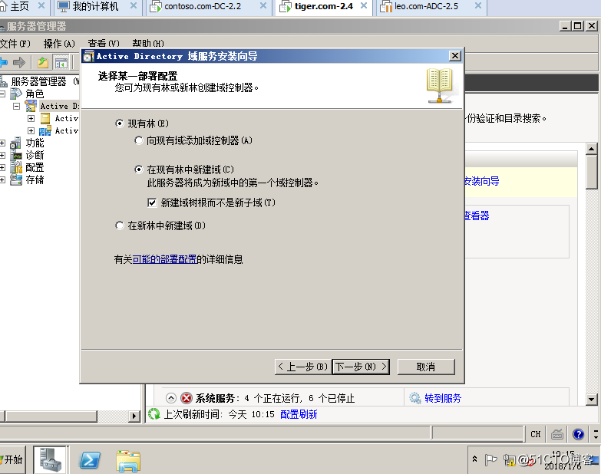Viewport: 601px width, 474px height.
Task: Click the 开始 Start button
Action: 12,459
